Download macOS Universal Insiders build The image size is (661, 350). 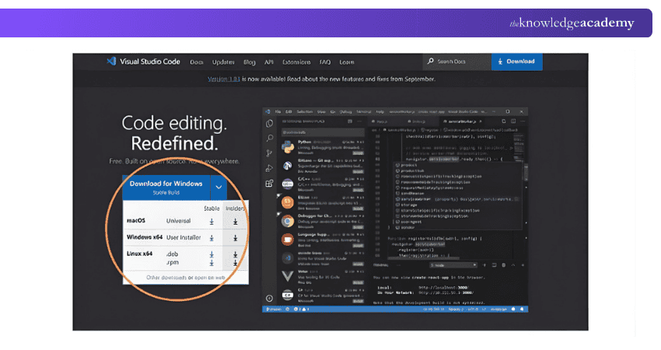tap(235, 221)
